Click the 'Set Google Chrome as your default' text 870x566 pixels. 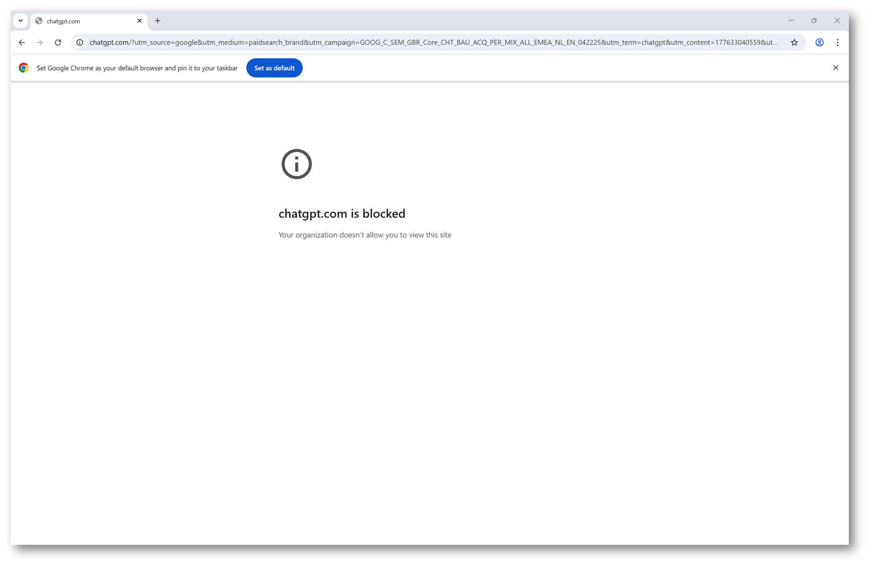click(x=137, y=68)
